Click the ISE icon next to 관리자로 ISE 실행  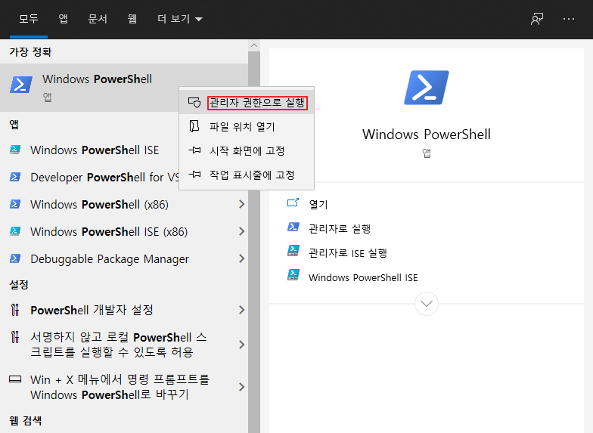pos(293,251)
